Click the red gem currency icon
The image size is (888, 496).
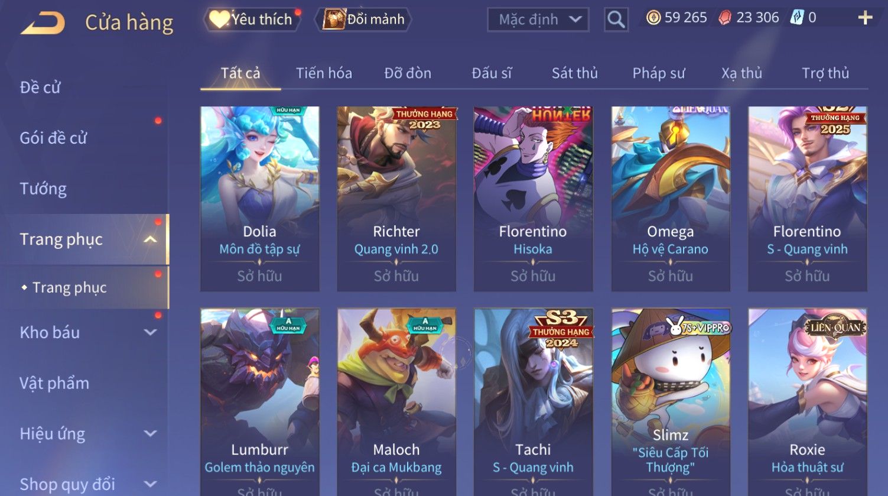[x=724, y=18]
